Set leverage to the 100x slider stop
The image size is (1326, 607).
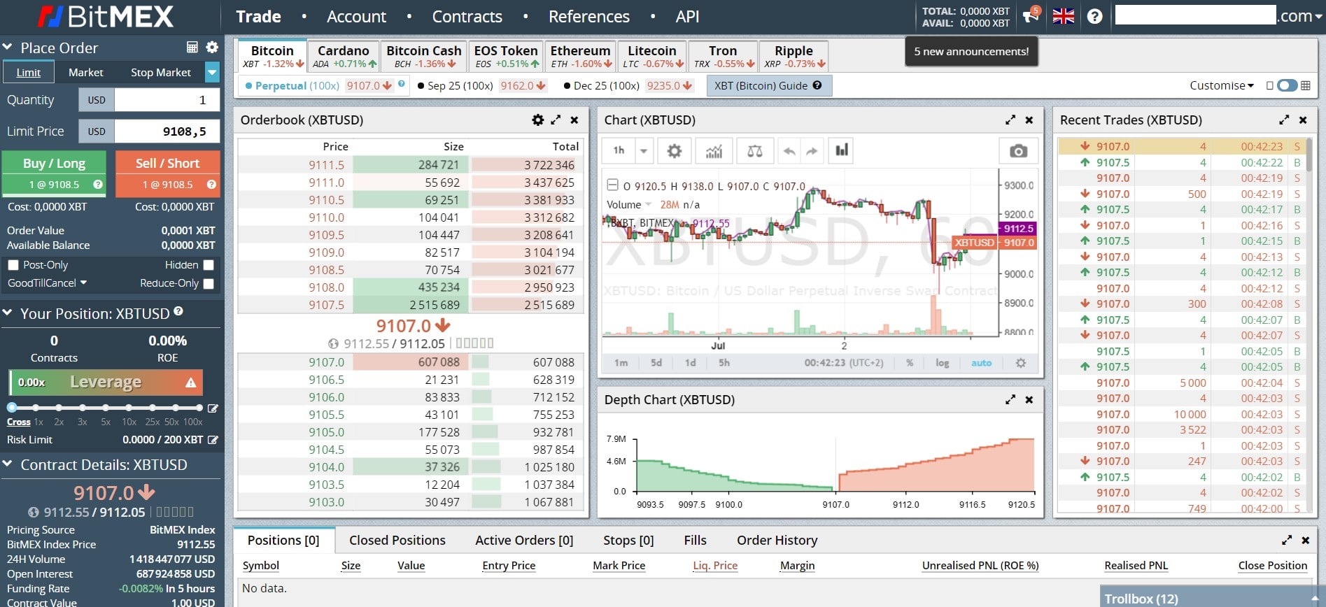coord(199,407)
